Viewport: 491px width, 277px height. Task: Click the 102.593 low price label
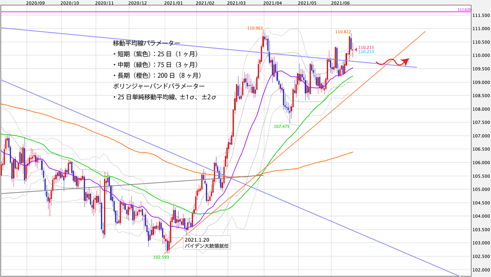click(161, 257)
